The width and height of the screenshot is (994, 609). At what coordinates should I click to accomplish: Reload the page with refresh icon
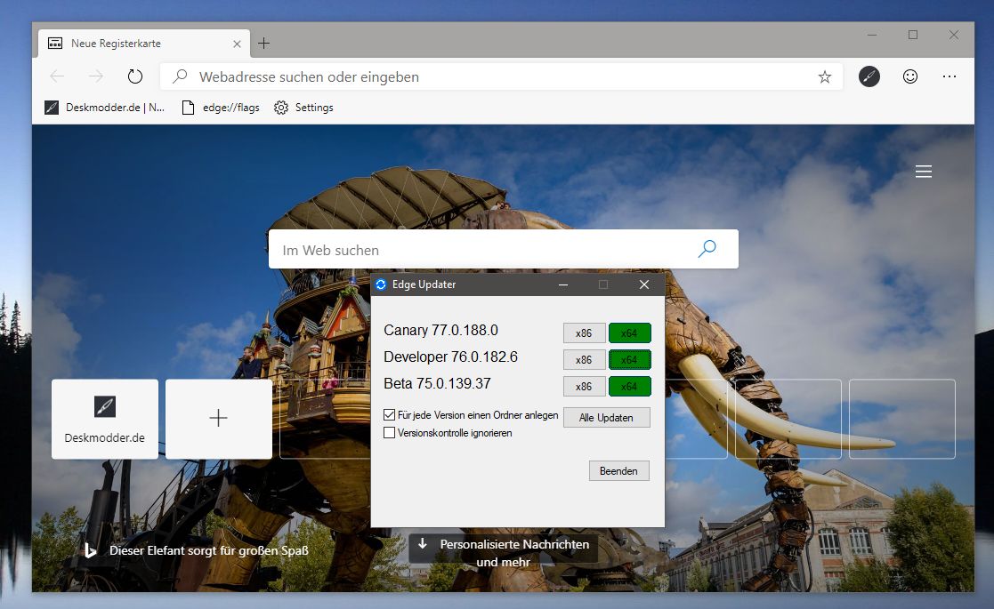135,76
